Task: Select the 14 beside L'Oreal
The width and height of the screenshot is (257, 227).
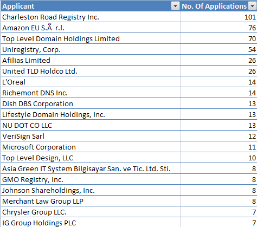Action: point(219,82)
